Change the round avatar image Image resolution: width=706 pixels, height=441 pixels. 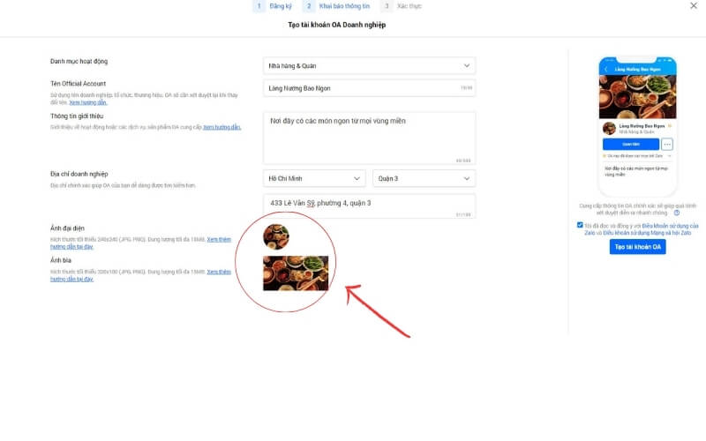pyautogui.click(x=276, y=236)
